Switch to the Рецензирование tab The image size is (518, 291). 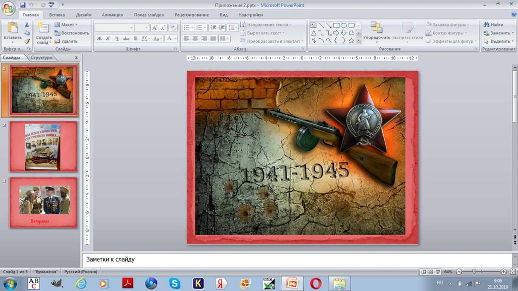tap(192, 14)
